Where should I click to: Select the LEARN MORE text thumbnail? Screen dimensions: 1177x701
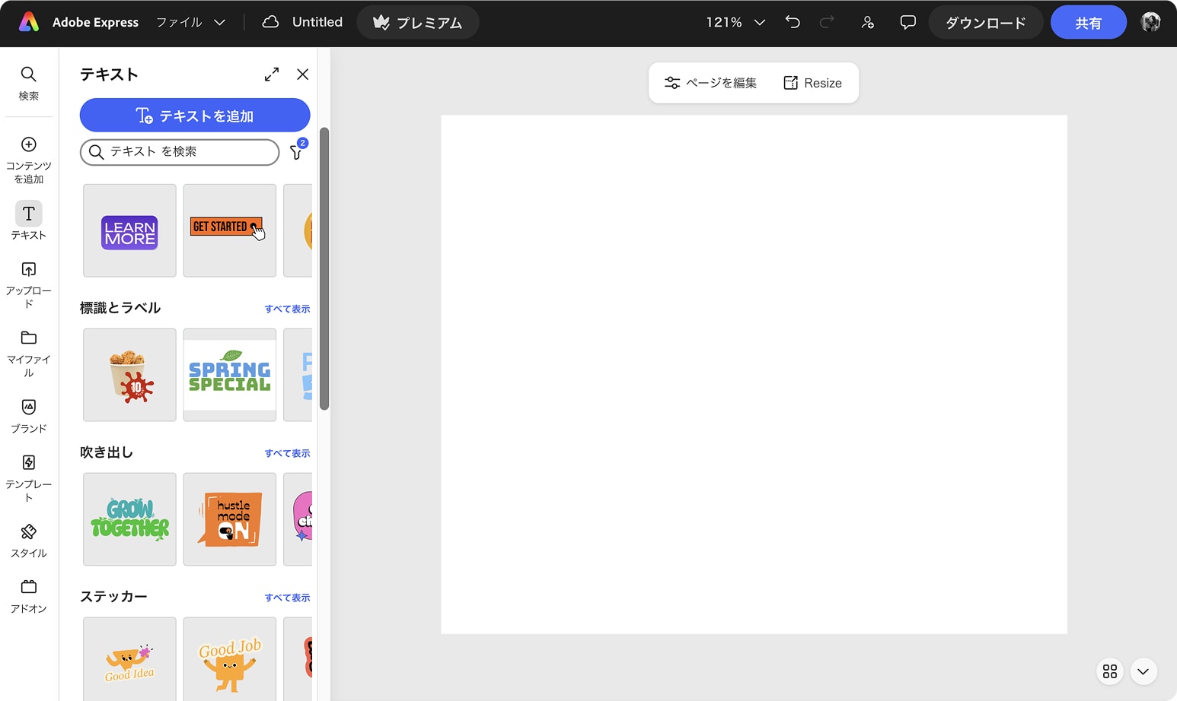coord(129,230)
